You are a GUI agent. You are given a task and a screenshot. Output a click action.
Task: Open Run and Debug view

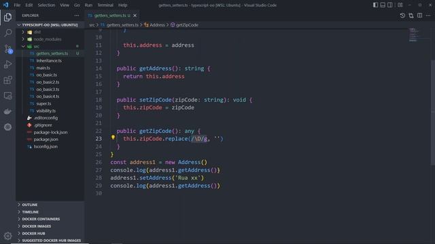(x=7, y=64)
